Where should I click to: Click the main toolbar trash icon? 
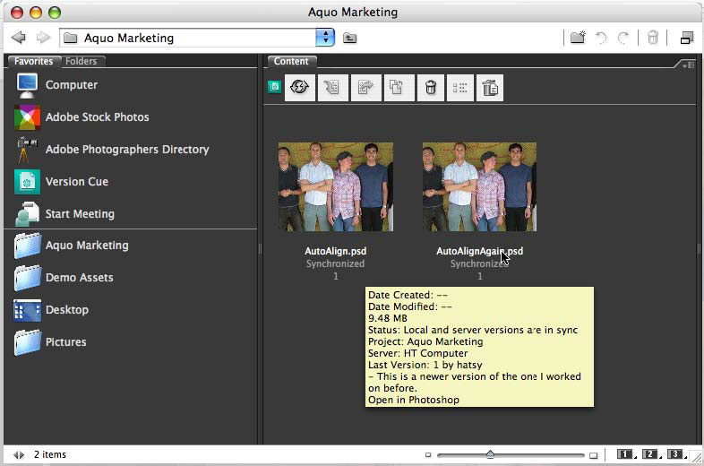point(653,38)
